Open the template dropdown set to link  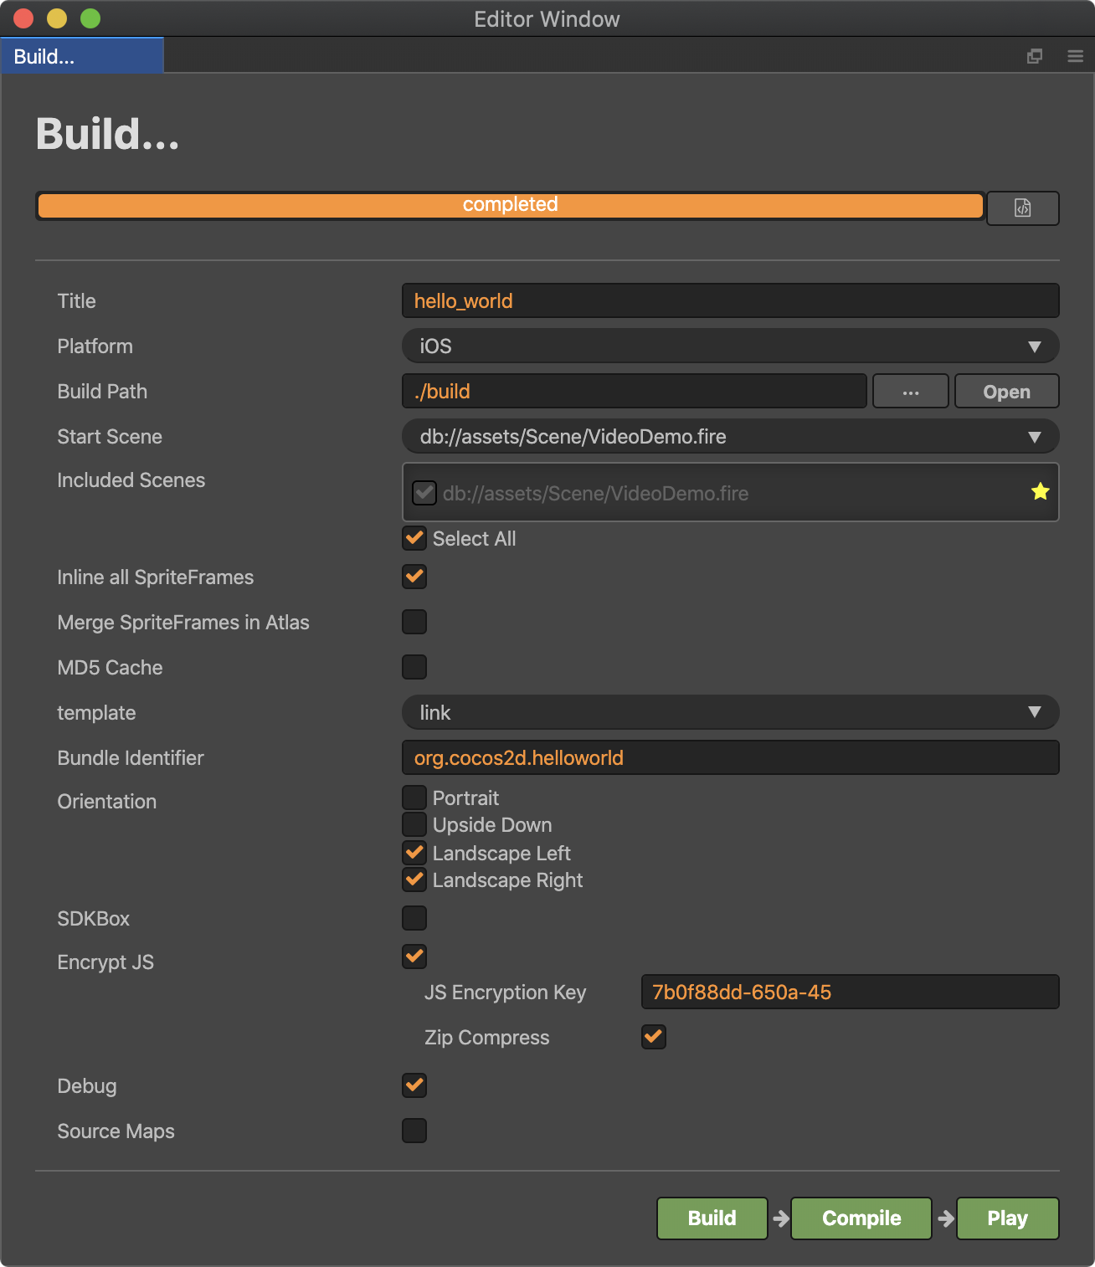730,713
